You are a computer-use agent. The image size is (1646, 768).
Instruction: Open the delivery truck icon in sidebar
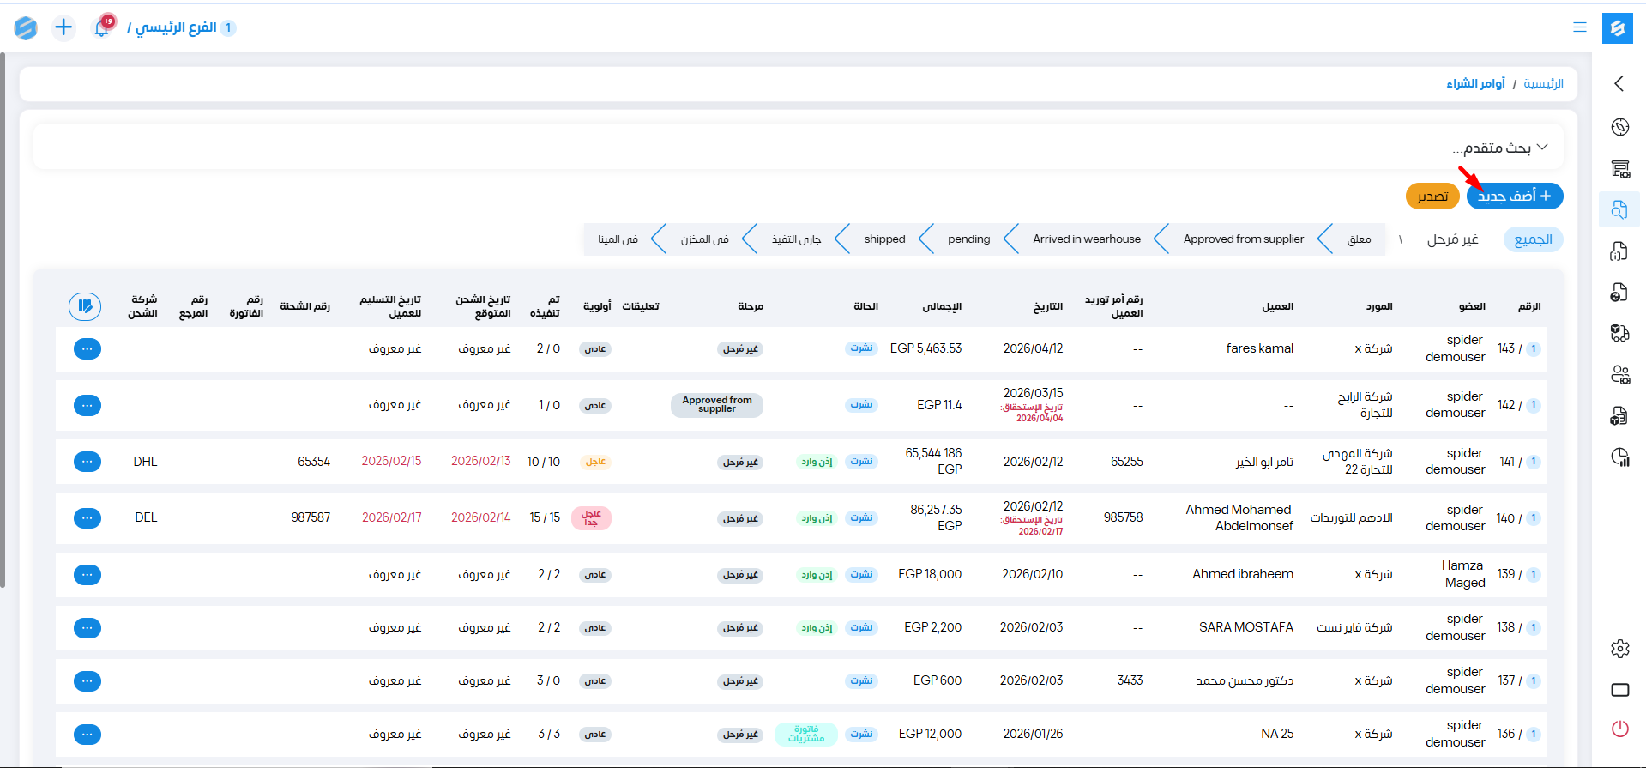1619,333
